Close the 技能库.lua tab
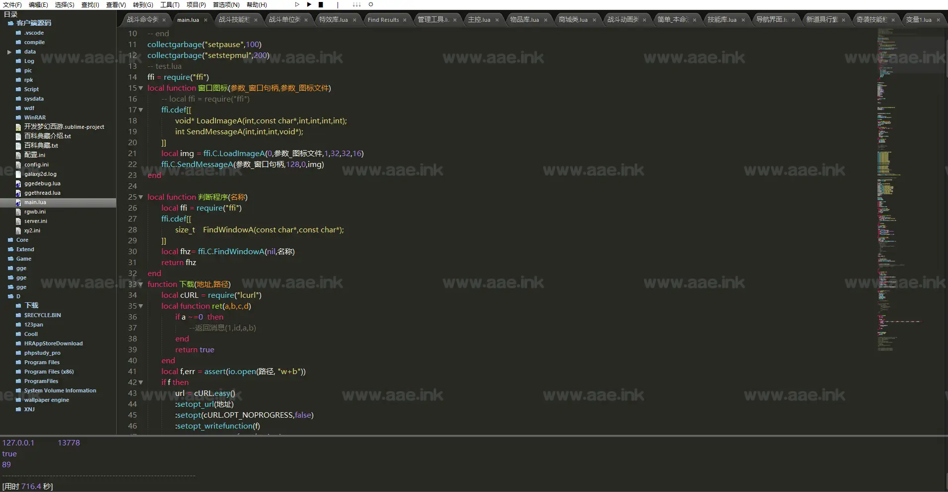 pyautogui.click(x=743, y=20)
